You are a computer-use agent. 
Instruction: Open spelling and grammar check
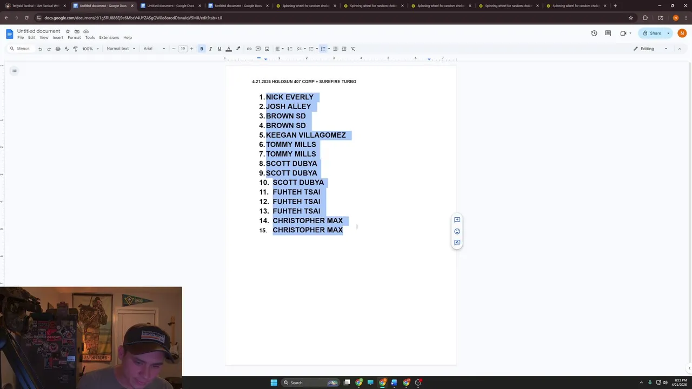tap(66, 49)
